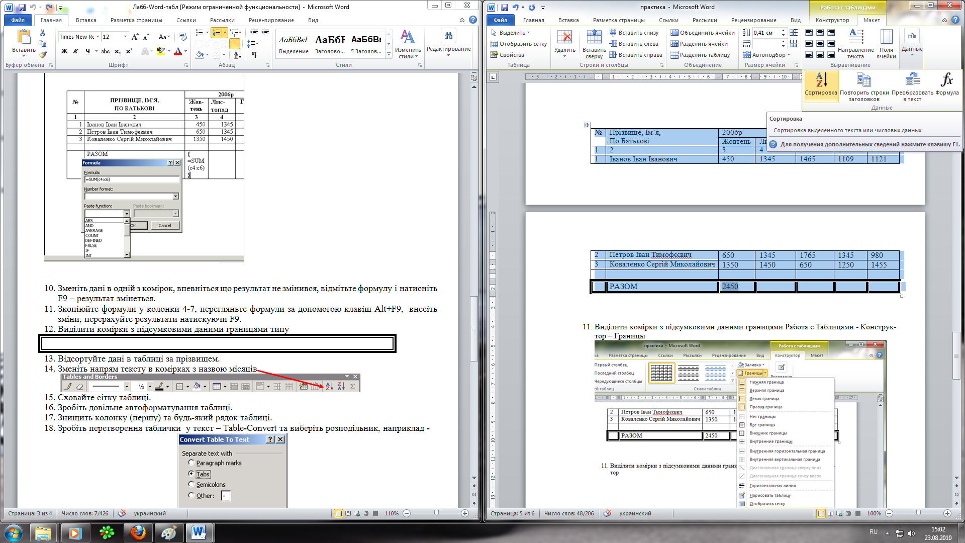Open font name dropdown Times New Roman

(x=98, y=37)
